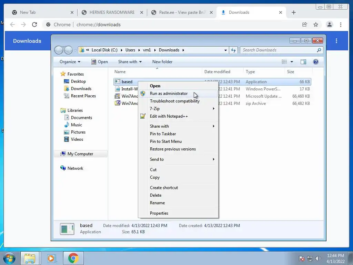353x265 pixels.
Task: Open the Share with context submenu
Action: pyautogui.click(x=178, y=126)
